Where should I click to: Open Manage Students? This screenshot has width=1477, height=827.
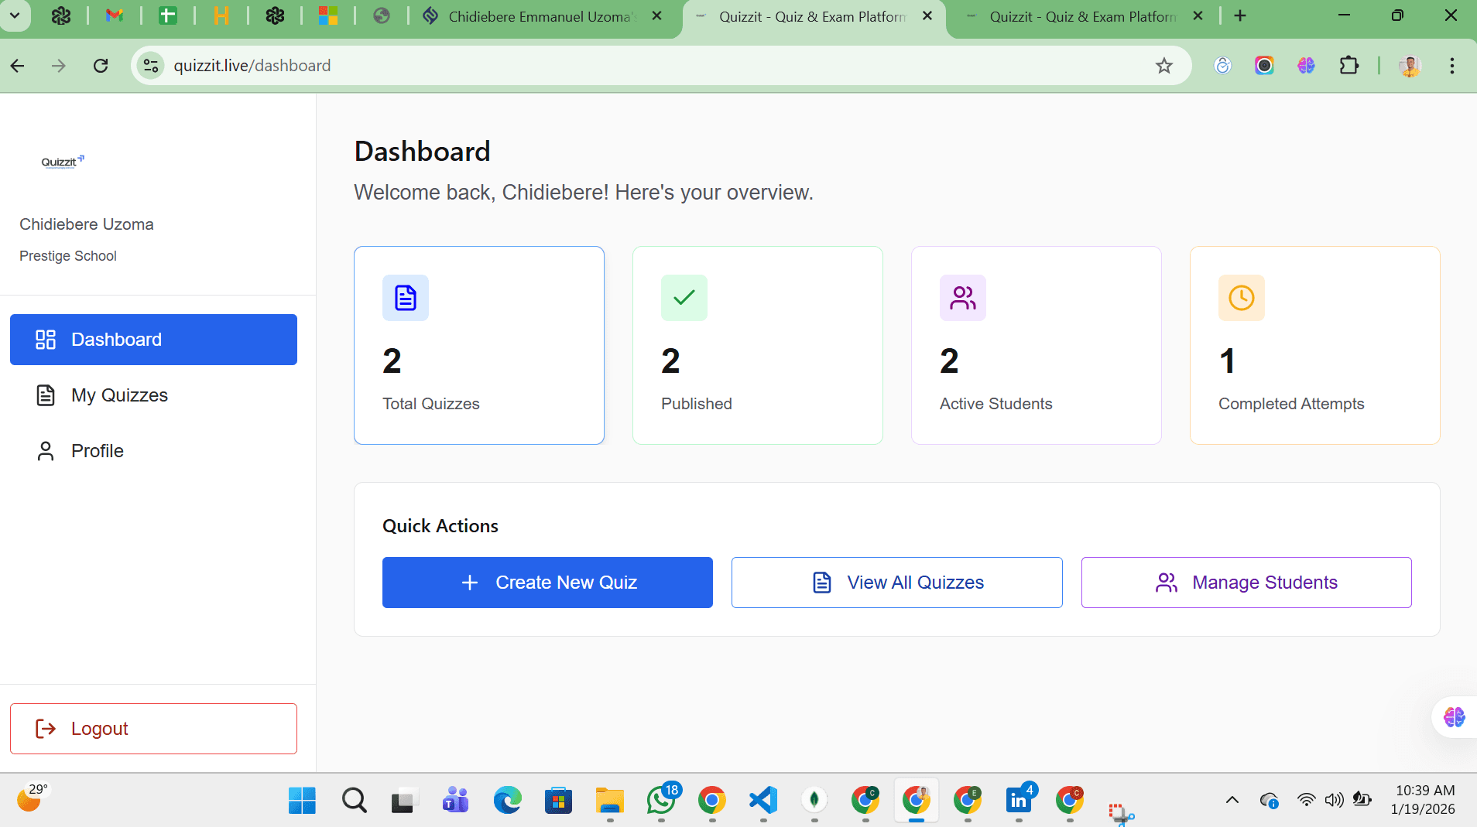coord(1245,582)
